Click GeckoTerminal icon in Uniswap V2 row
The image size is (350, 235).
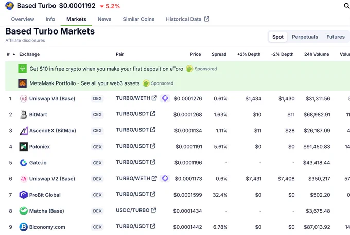pos(165,178)
